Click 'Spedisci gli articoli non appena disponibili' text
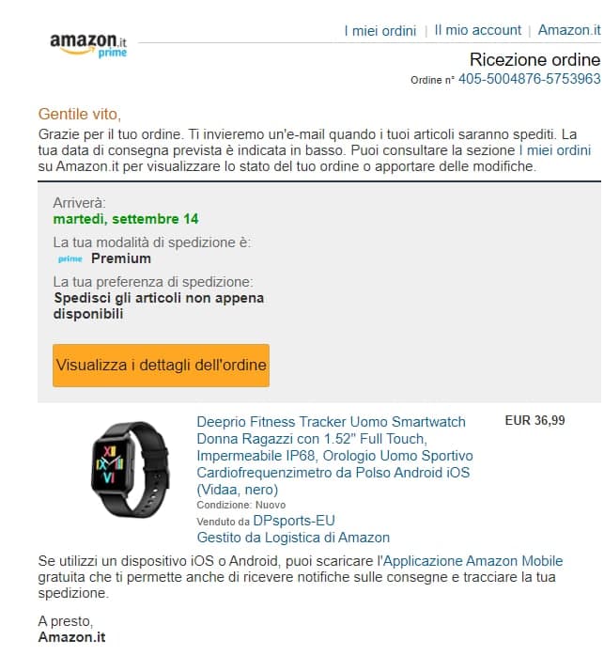This screenshot has width=604, height=656. tap(159, 305)
